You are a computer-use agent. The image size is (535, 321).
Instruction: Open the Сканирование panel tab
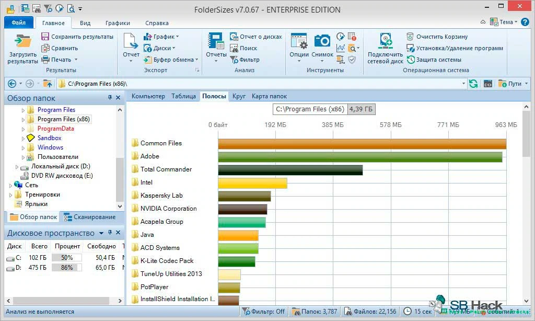pos(90,217)
